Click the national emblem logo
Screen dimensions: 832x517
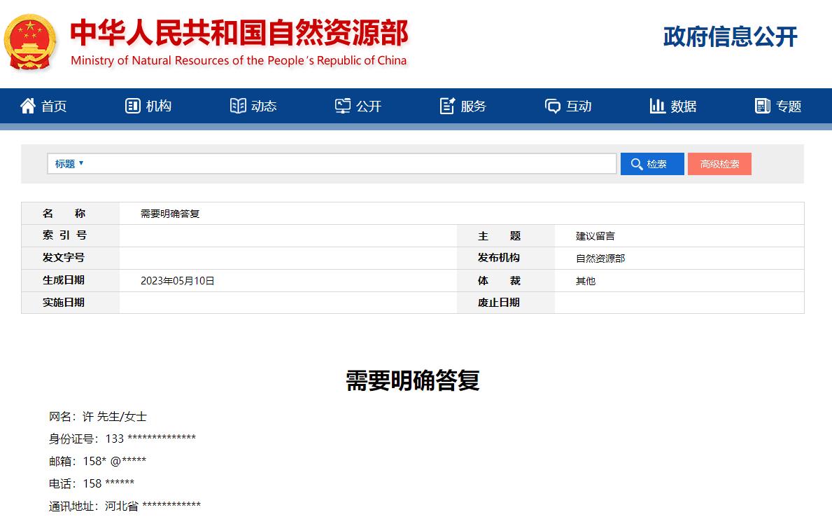click(x=30, y=42)
